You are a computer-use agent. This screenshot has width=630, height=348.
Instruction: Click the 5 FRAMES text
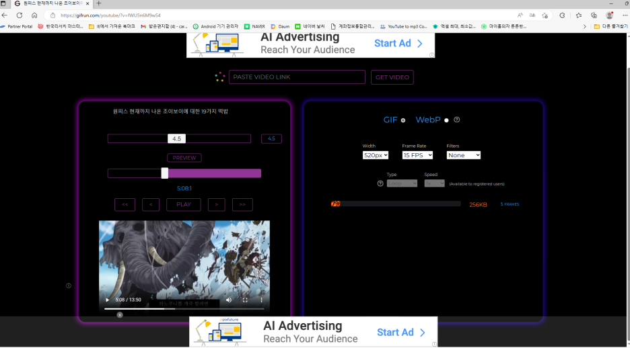tap(510, 204)
